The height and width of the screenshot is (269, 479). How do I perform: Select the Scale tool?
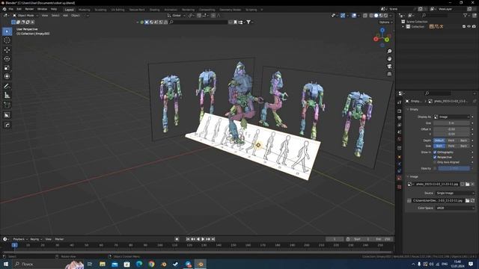[7, 68]
